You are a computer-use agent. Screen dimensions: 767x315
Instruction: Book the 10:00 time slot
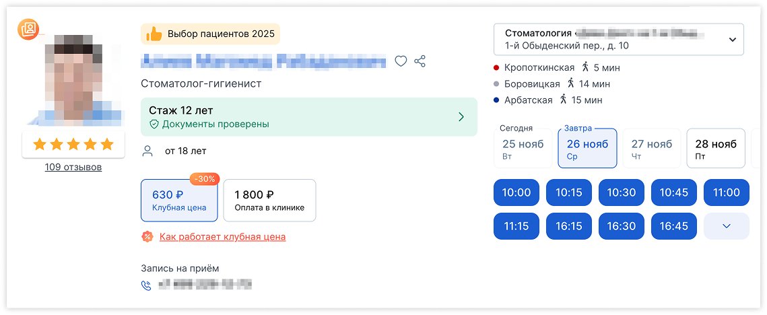[516, 193]
